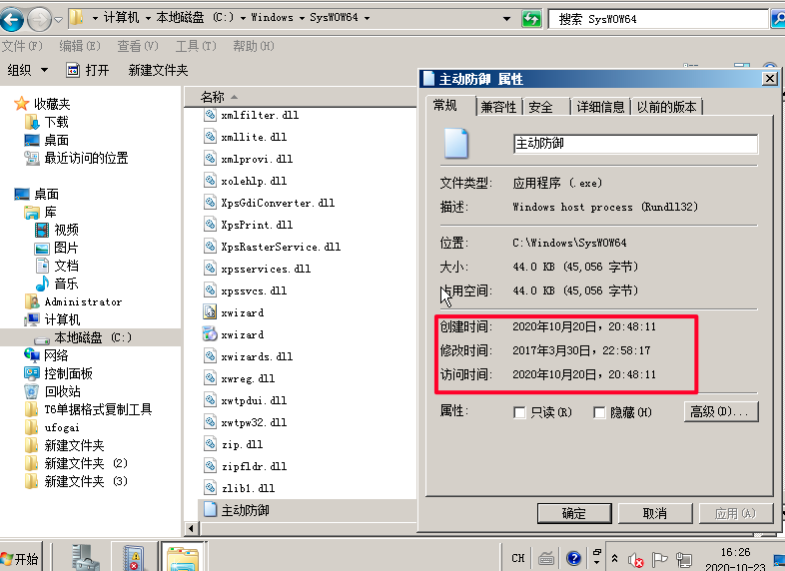Click the 收藏夹 star icon

tap(22, 104)
